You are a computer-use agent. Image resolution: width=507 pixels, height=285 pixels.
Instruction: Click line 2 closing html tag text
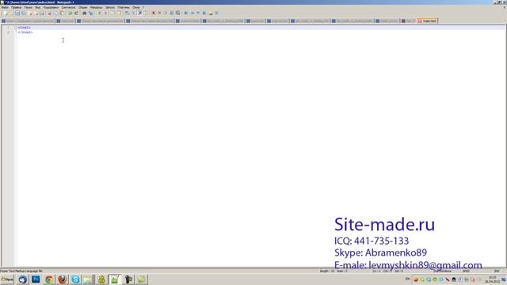tap(25, 32)
